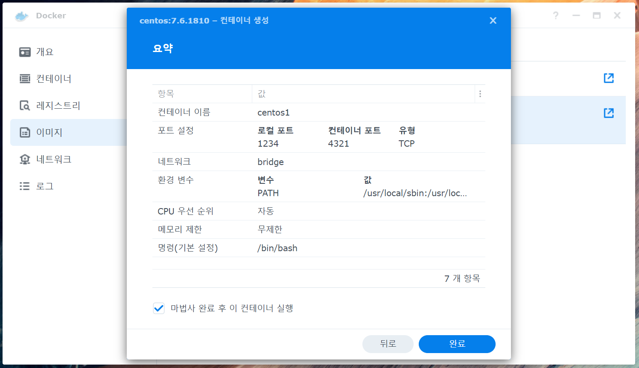Image resolution: width=639 pixels, height=368 pixels.
Task: Click the 무제한 memory limit value
Action: (270, 229)
